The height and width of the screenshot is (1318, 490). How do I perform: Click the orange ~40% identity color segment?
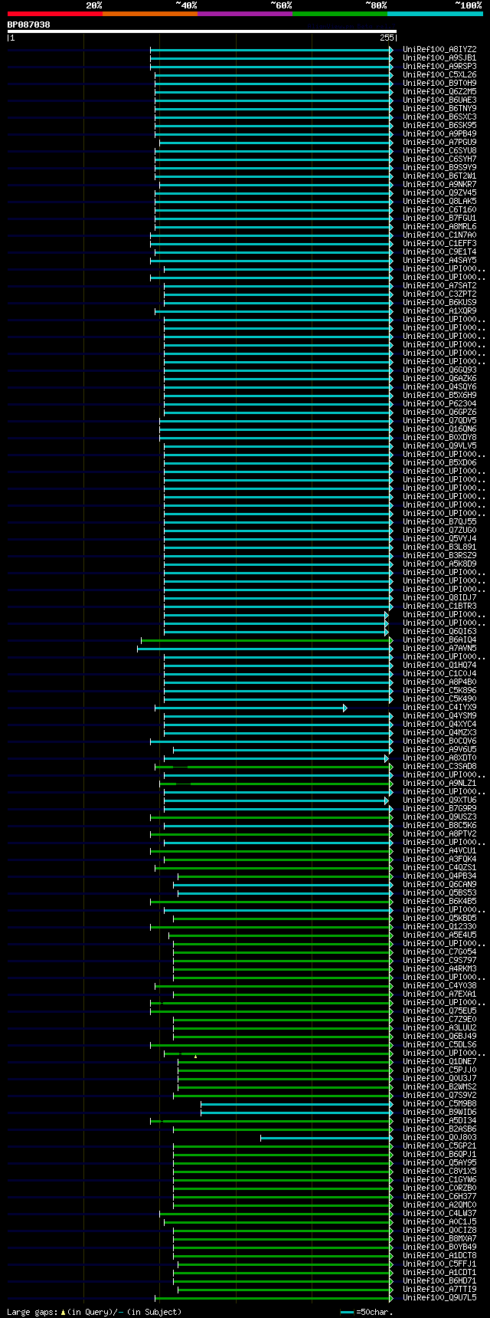click(x=150, y=14)
